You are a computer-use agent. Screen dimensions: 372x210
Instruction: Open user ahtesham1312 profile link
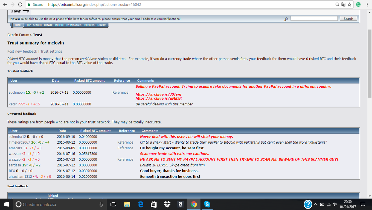20,177
